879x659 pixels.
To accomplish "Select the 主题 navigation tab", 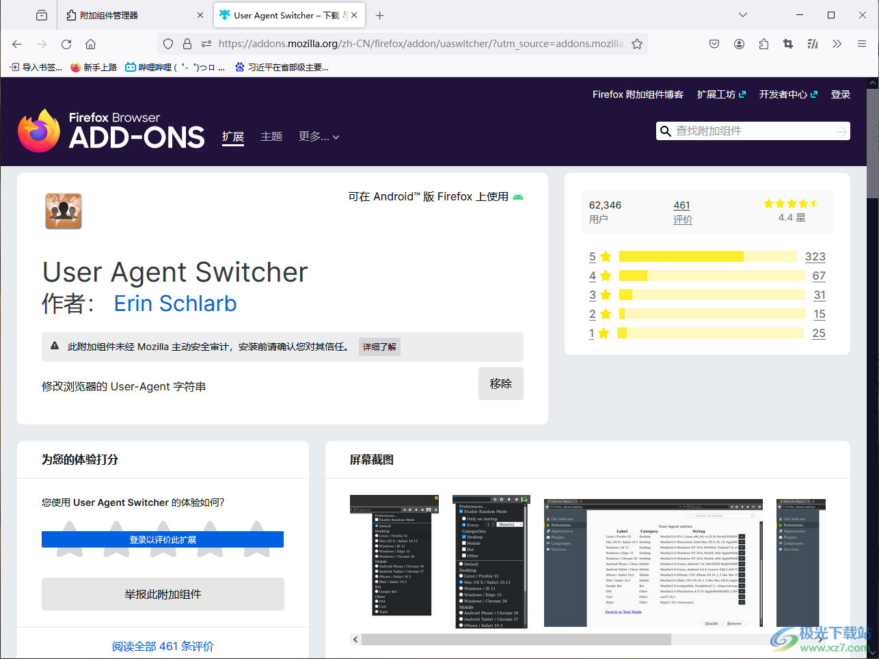I will [x=271, y=137].
